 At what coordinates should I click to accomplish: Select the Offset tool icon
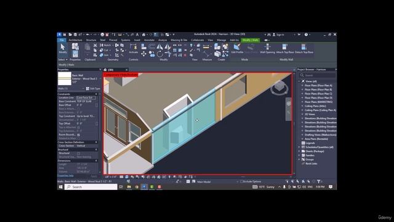152,46
